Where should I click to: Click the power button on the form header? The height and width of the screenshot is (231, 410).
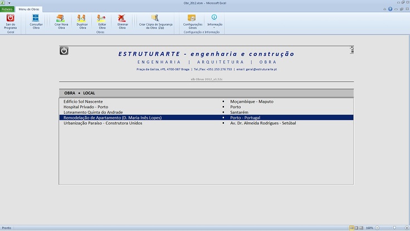point(64,51)
